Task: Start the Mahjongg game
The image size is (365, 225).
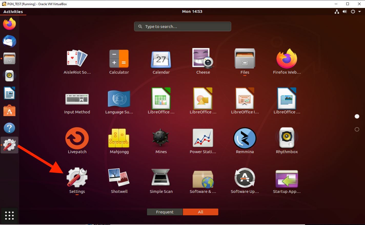Action: 119,138
